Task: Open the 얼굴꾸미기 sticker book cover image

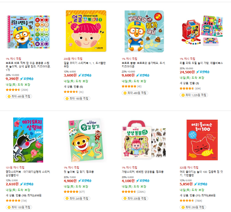Action: coord(86,31)
